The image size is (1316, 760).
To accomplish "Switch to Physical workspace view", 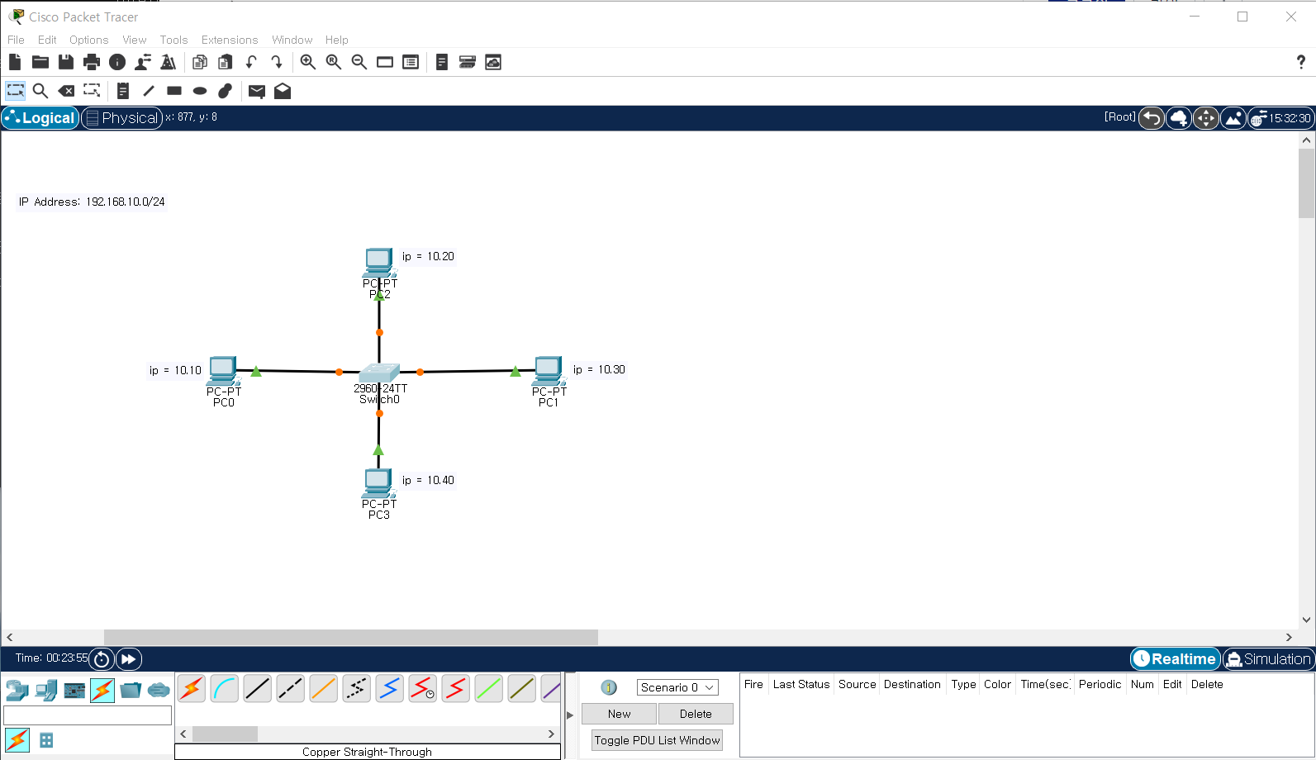I will click(122, 118).
